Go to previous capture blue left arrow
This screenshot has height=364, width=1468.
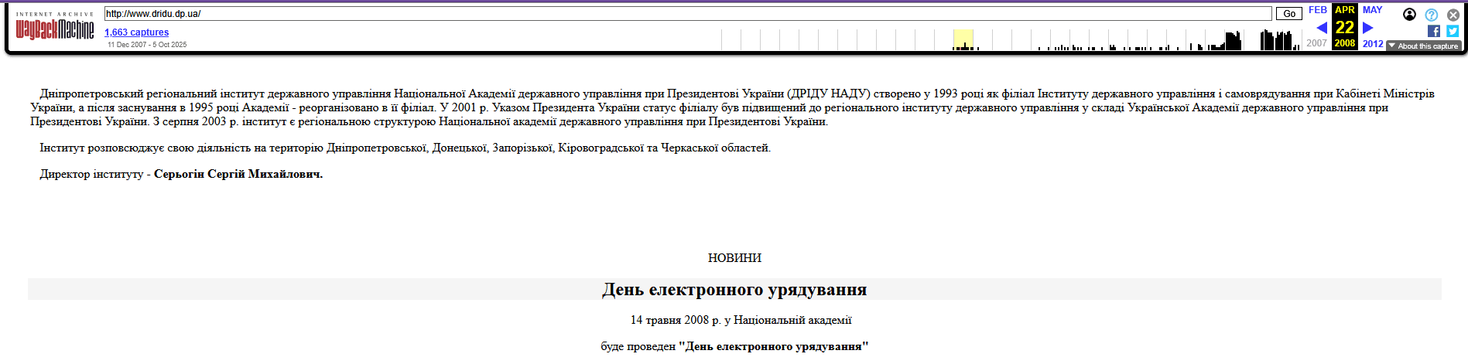click(1322, 28)
